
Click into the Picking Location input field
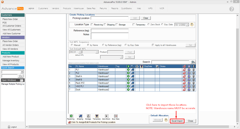tap(110, 18)
